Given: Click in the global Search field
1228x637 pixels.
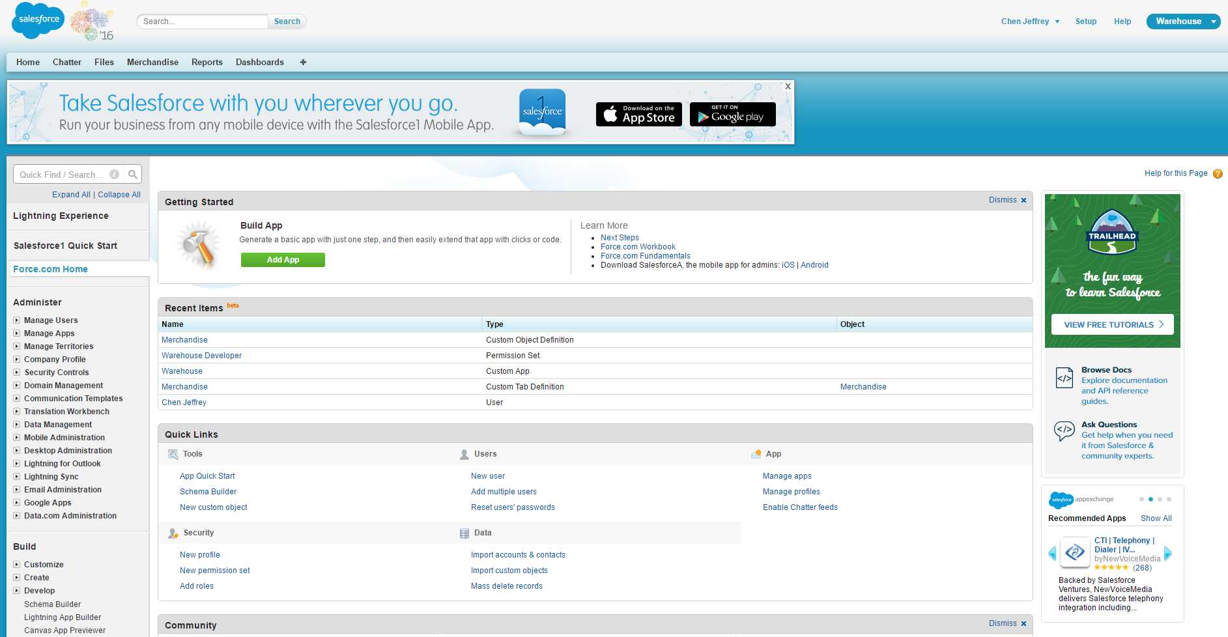Looking at the screenshot, I should point(203,21).
